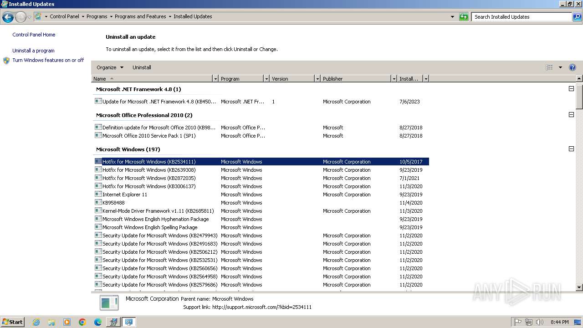Click the Installed Updates breadcrumb
Screen dimensions: 583x328
pyautogui.click(x=193, y=16)
